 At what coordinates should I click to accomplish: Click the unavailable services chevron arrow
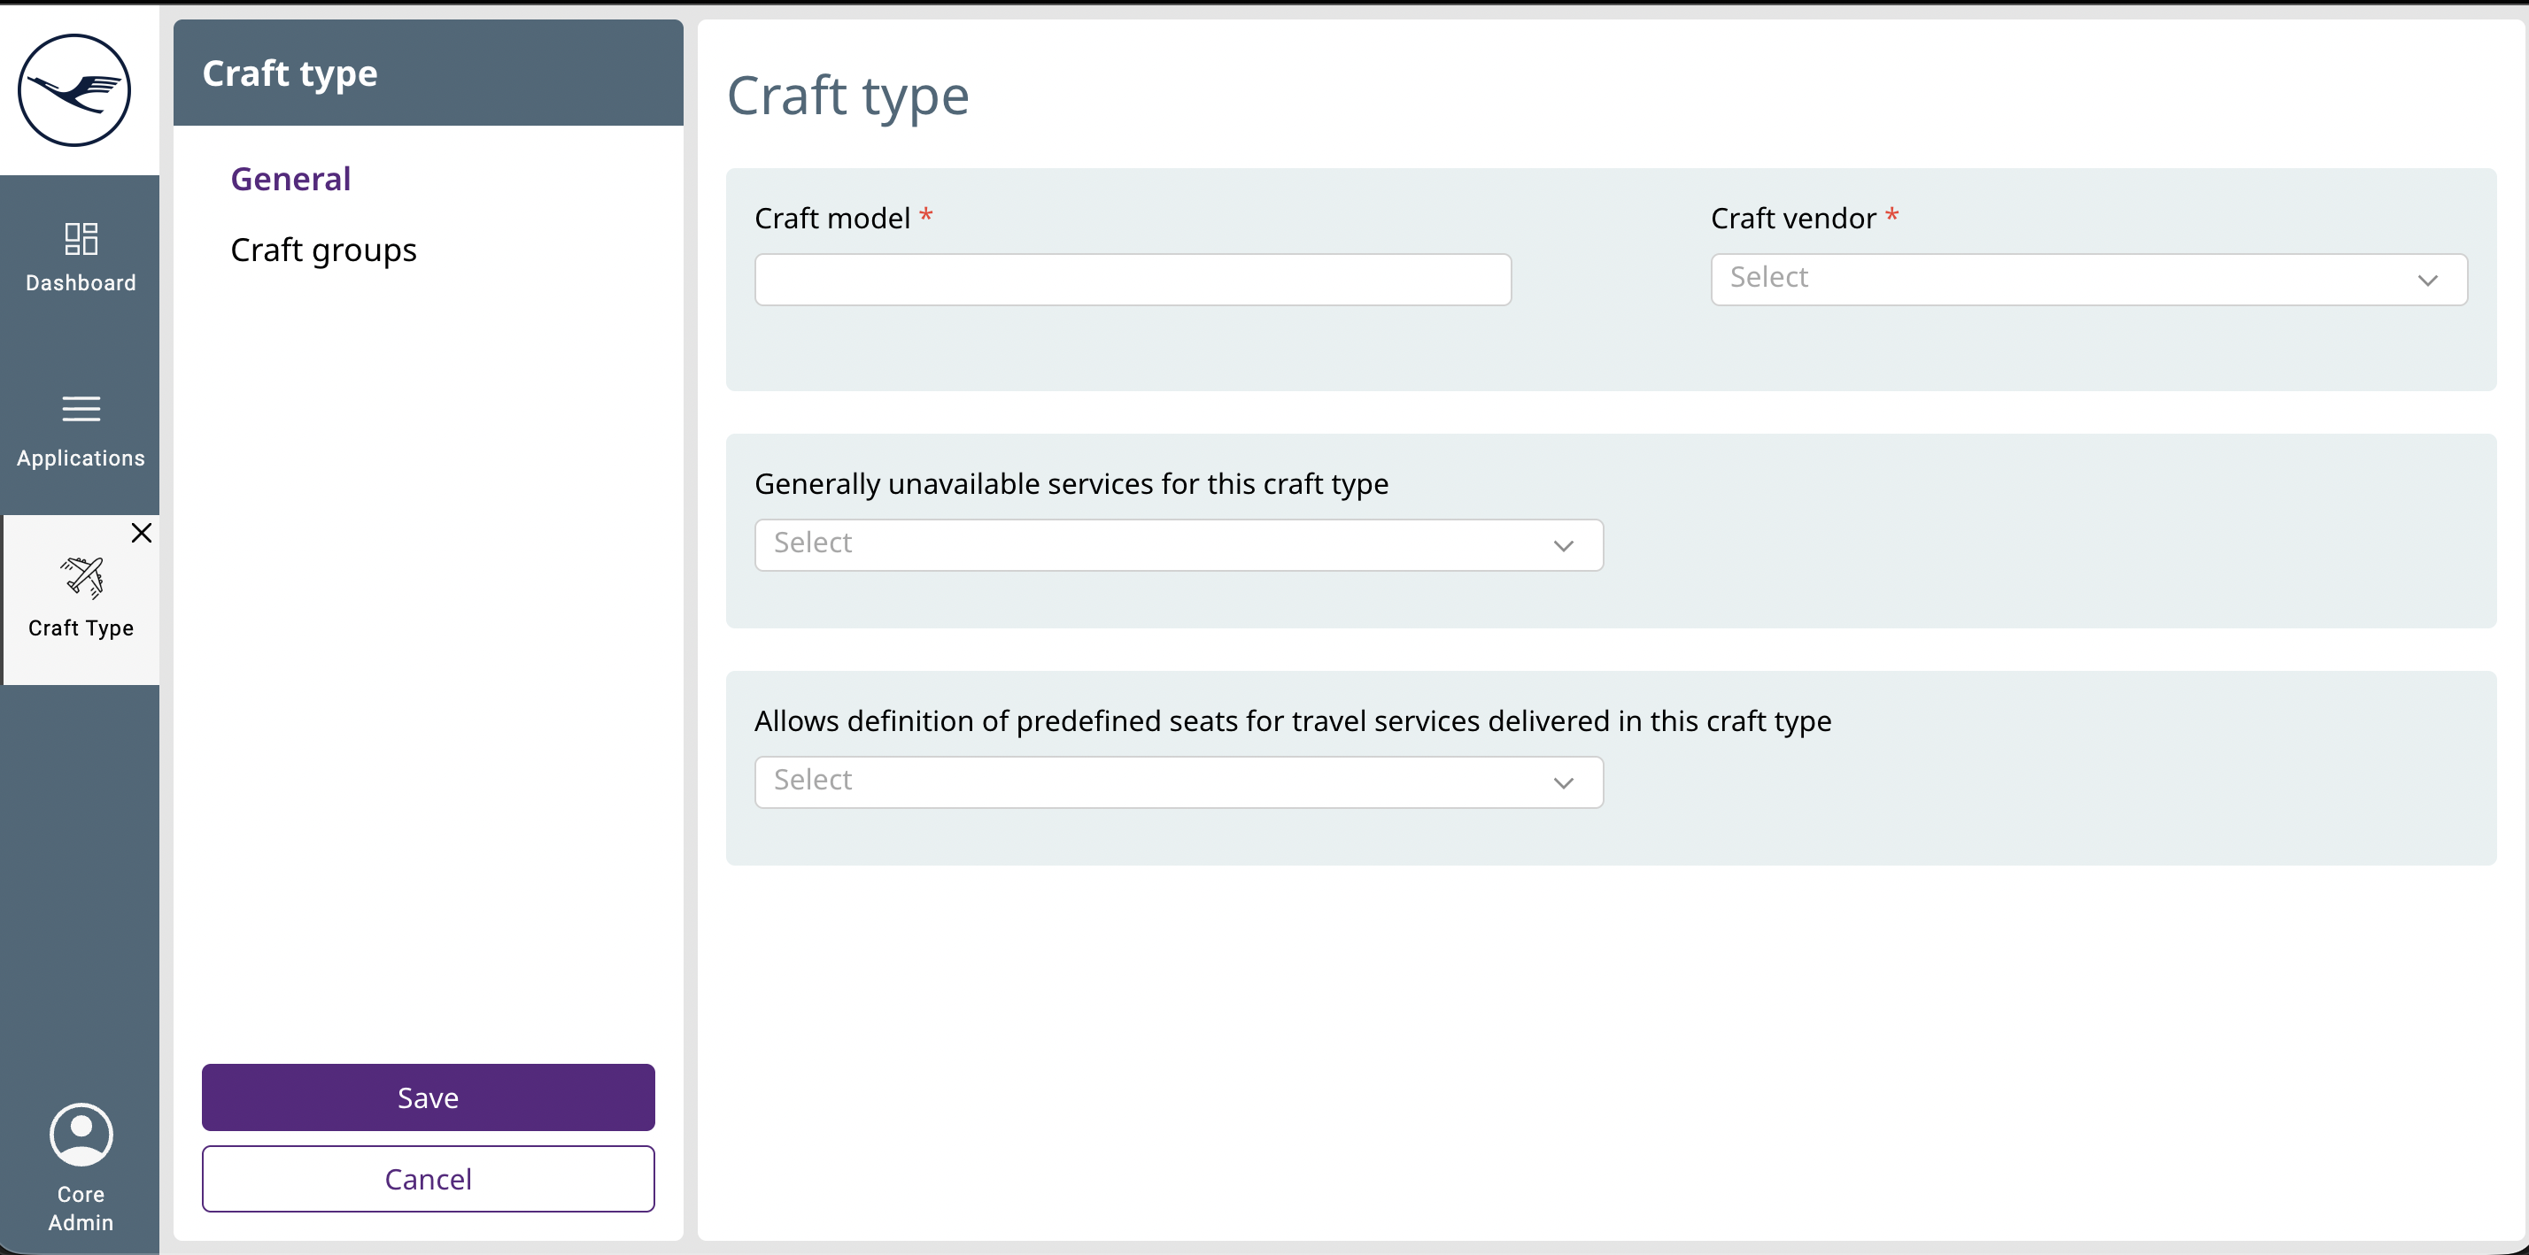[x=1563, y=545]
